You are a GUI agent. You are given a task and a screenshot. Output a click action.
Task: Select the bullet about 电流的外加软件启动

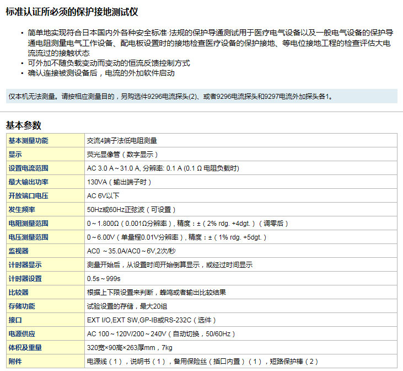[101, 73]
